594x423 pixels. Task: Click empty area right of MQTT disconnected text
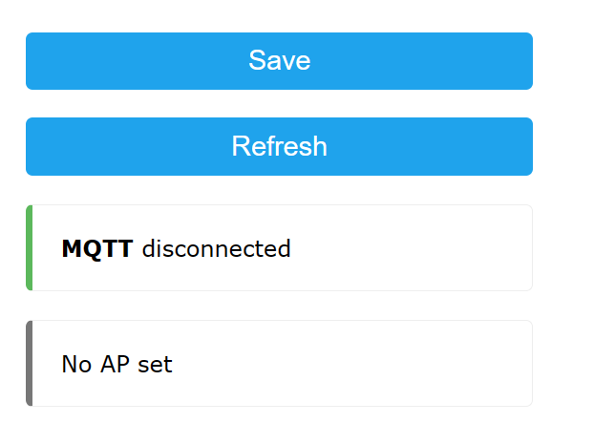(411, 248)
